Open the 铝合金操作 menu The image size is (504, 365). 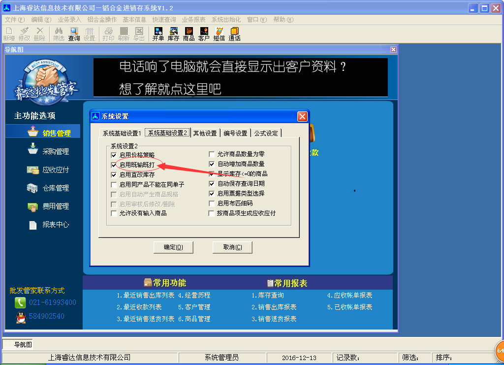click(102, 20)
